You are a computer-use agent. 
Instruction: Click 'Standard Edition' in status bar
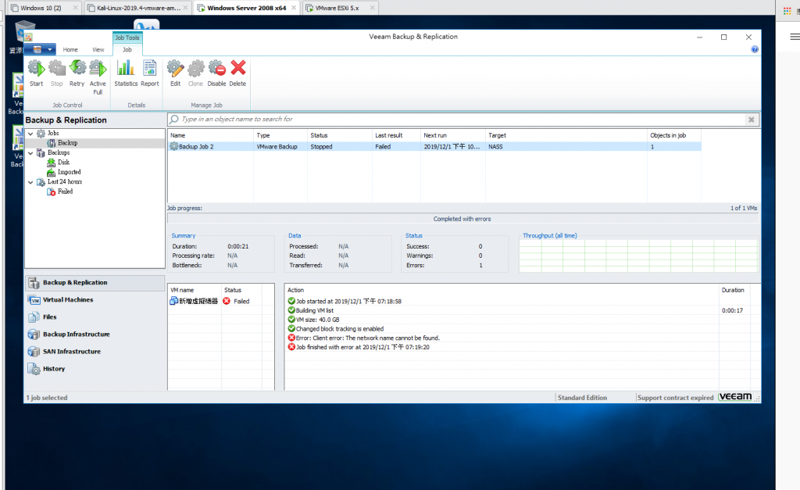click(x=582, y=398)
